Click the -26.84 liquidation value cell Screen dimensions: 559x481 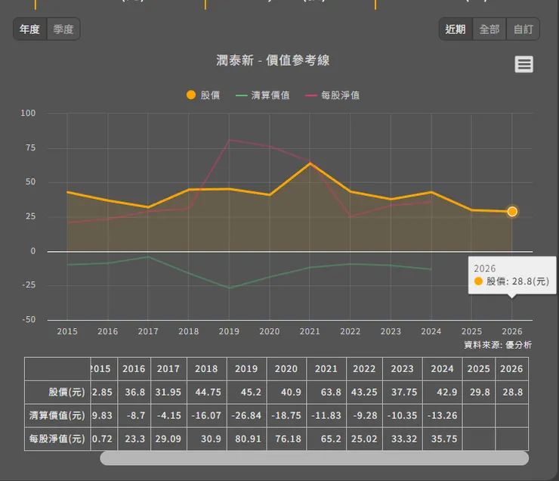pos(246,415)
